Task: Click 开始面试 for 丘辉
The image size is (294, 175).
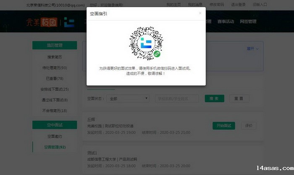Action: [224, 125]
